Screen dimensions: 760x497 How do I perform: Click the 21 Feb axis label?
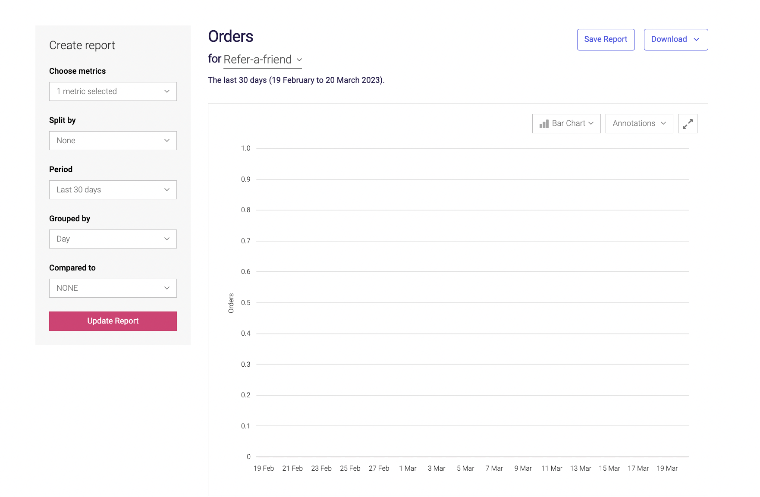292,469
